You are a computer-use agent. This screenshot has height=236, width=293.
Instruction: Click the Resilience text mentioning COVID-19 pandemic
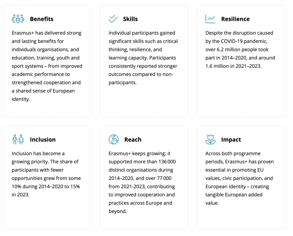coord(240,49)
